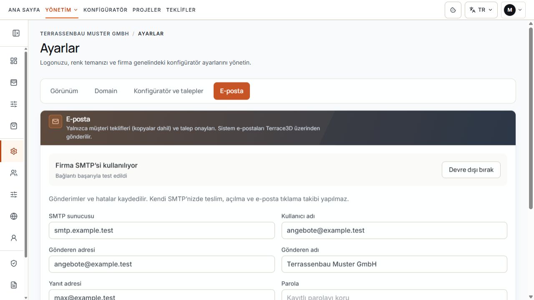The width and height of the screenshot is (534, 300).
Task: Click the Gönderen adı input field
Action: click(394, 264)
